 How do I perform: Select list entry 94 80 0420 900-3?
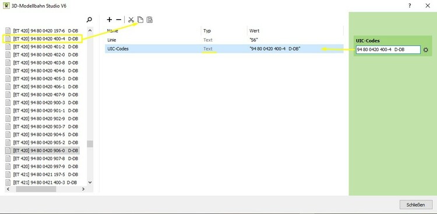(42, 103)
